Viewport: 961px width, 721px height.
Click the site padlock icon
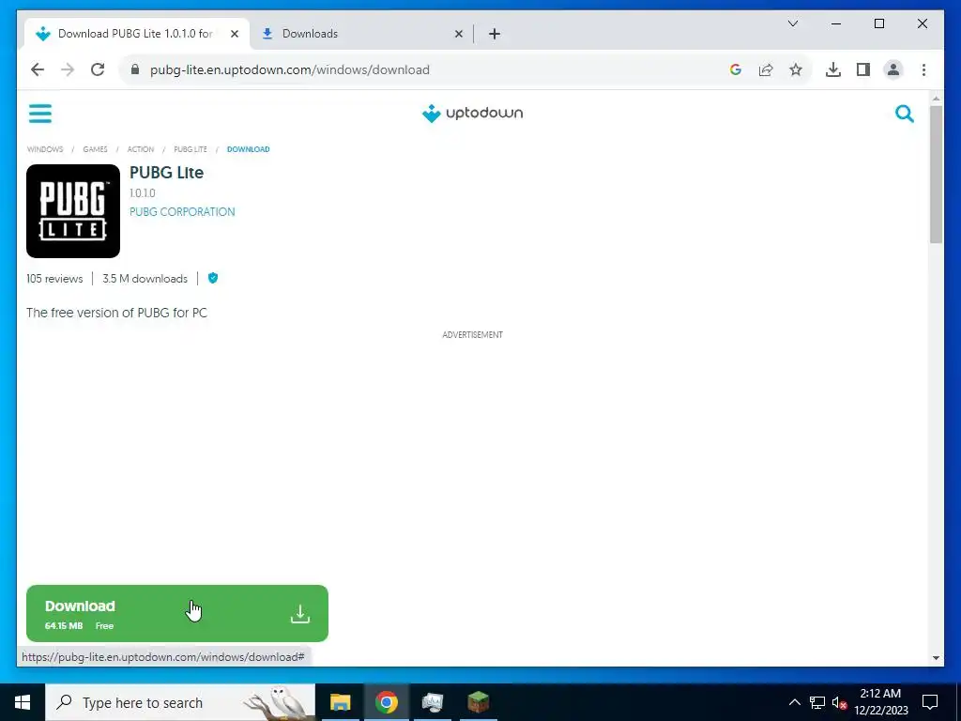135,69
